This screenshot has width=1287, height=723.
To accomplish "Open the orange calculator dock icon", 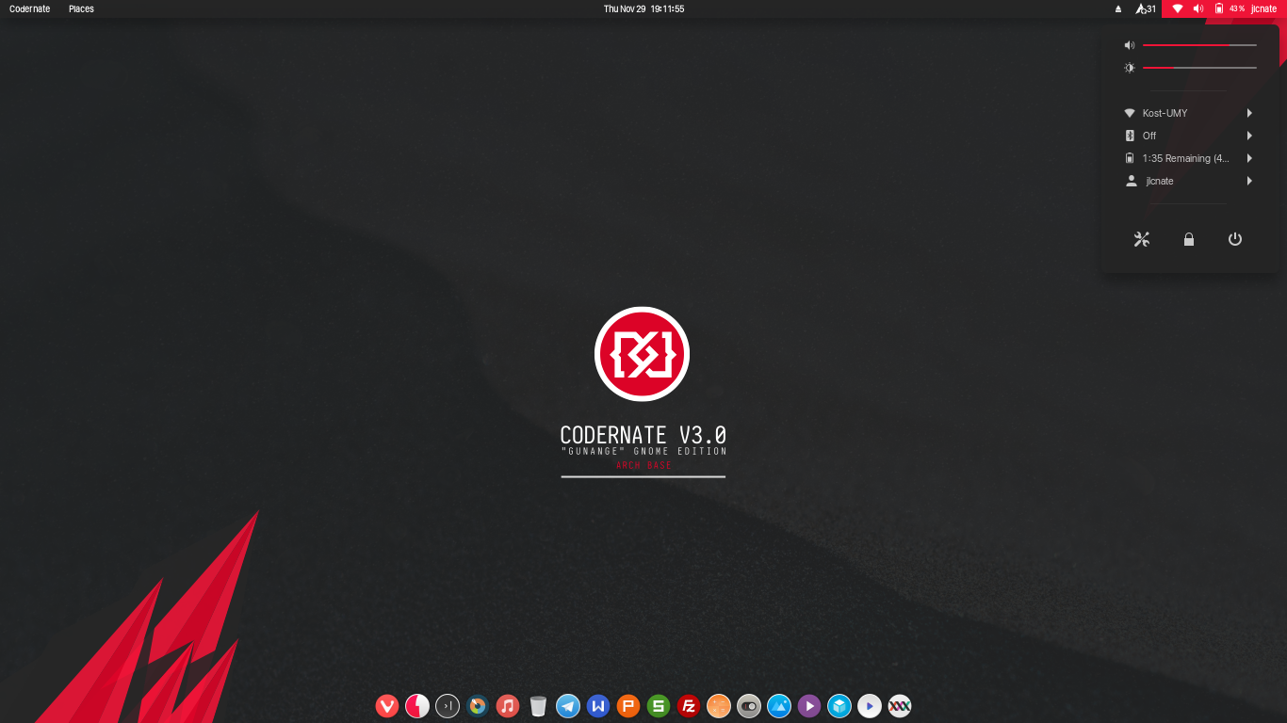I will click(x=719, y=706).
